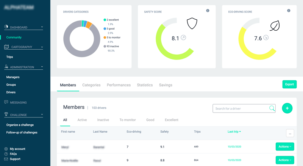Click the orange '5 to monitor' legend dot
303x166 pixels.
click(x=105, y=38)
